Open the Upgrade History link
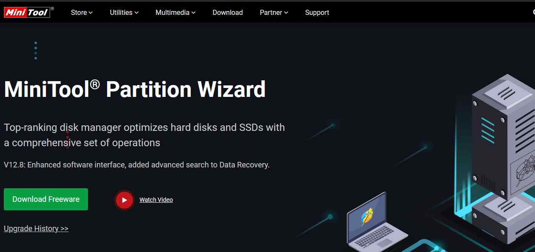535x252 pixels. tap(36, 229)
